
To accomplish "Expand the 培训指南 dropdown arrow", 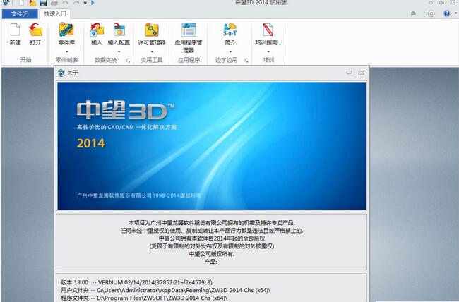I will point(268,52).
